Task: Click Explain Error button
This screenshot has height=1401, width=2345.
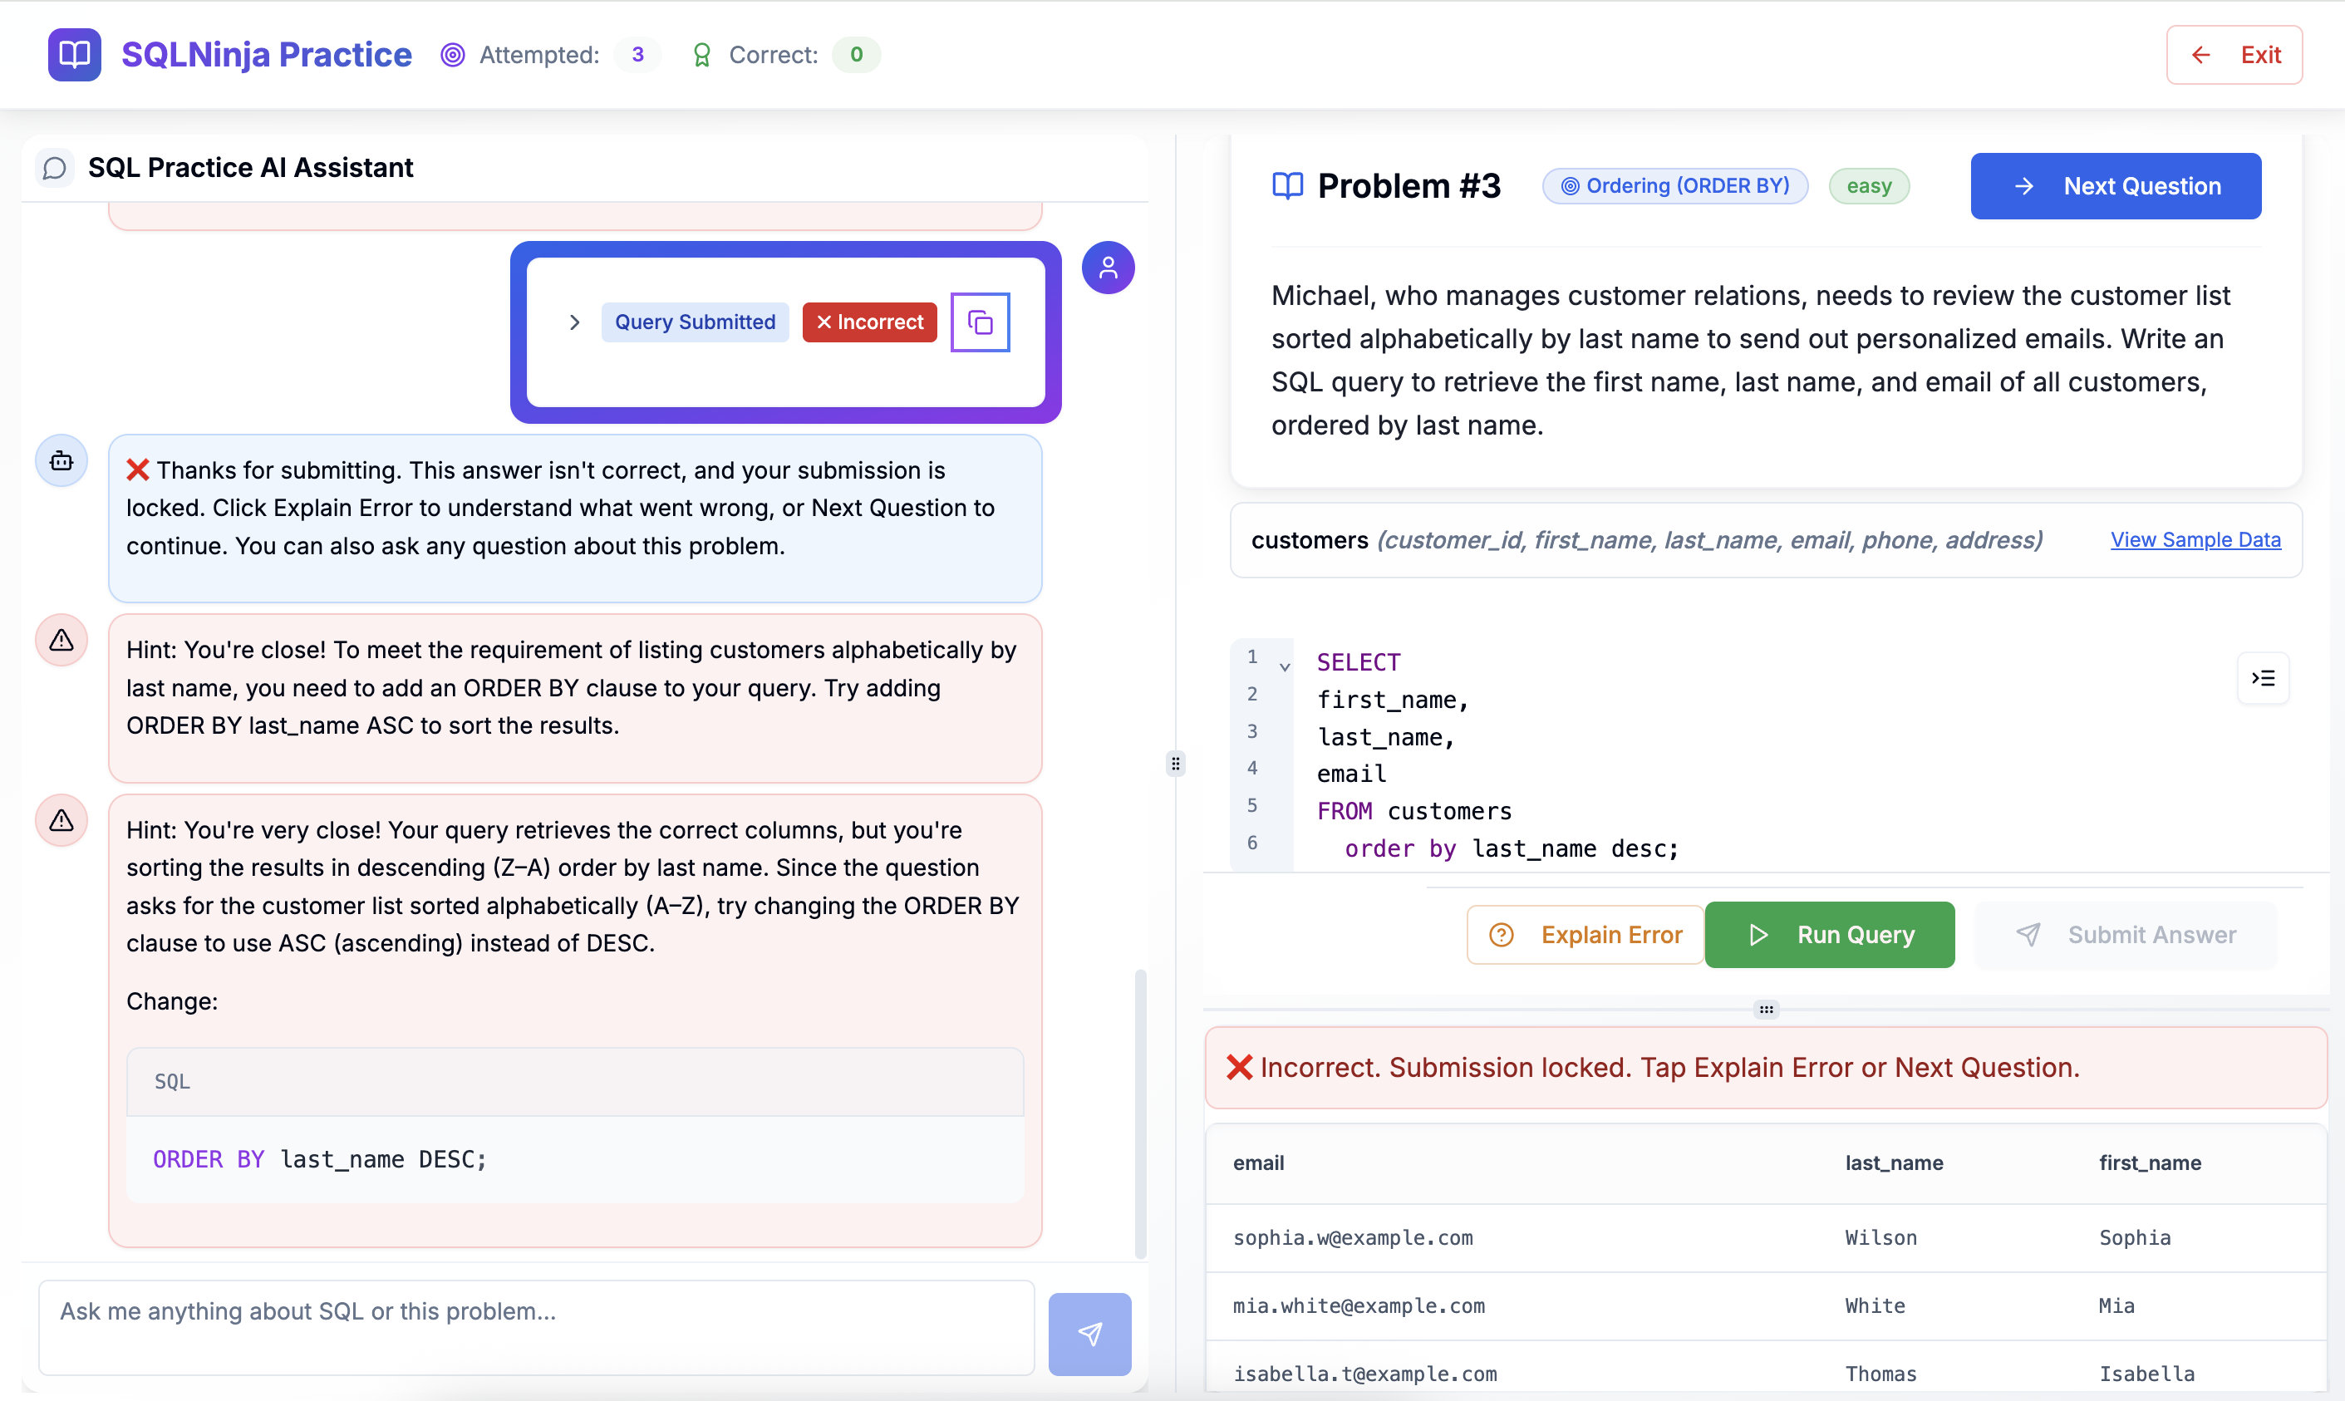Action: (x=1585, y=935)
